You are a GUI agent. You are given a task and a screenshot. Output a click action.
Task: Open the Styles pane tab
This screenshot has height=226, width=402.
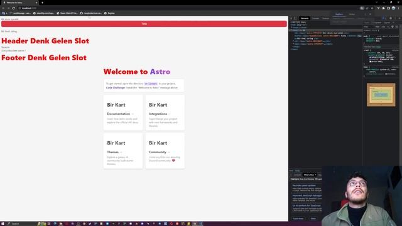click(367, 23)
